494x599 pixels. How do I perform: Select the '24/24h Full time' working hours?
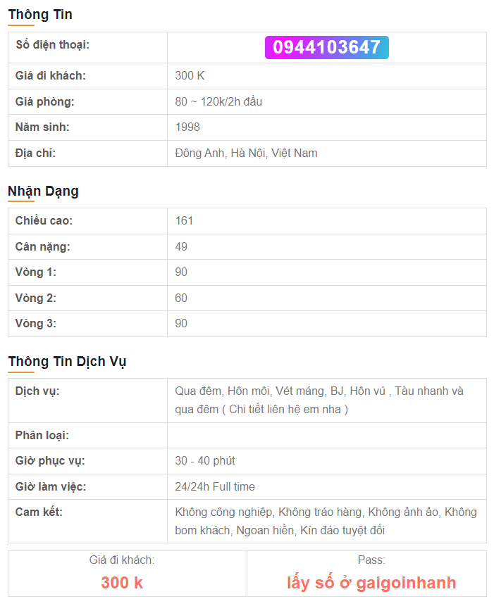tap(215, 486)
